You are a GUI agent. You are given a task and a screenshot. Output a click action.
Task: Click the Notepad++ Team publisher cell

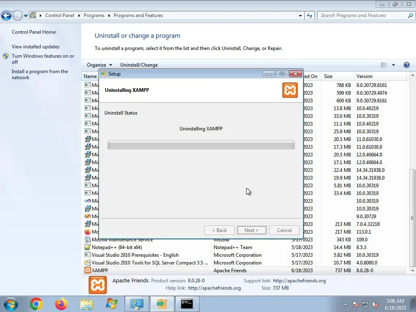(x=233, y=247)
